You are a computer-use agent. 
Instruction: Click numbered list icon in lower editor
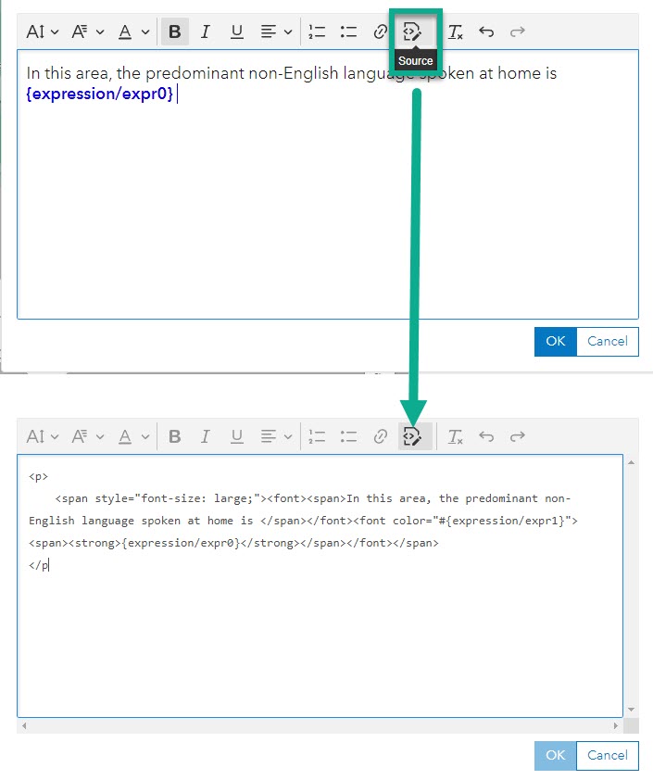pos(317,436)
